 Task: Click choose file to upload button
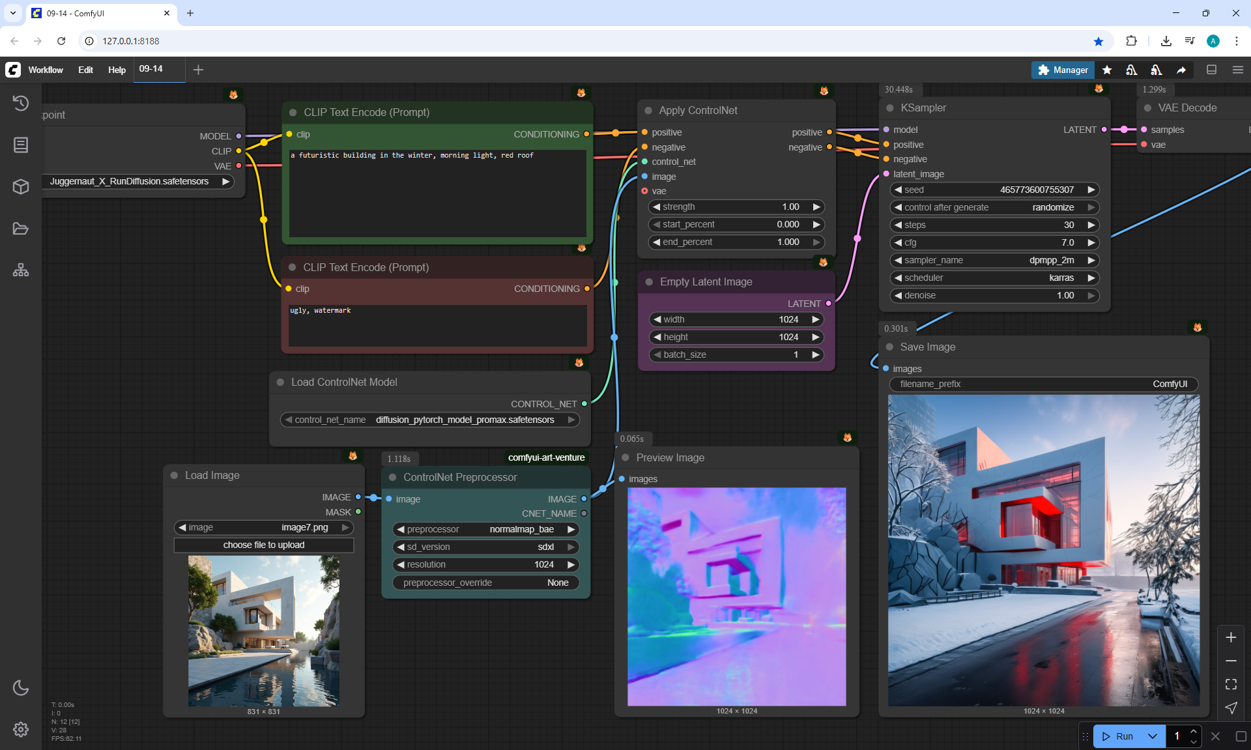click(264, 545)
